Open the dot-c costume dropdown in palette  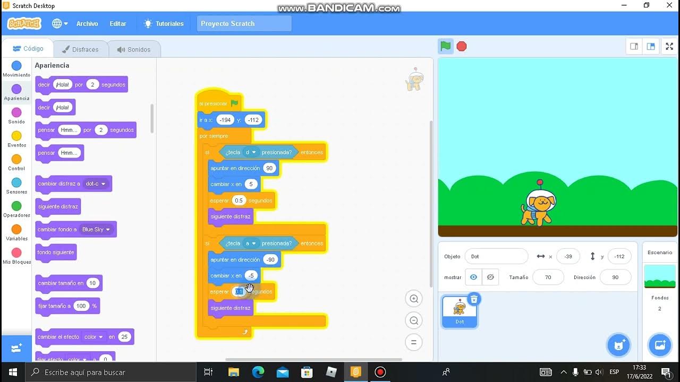pyautogui.click(x=96, y=184)
